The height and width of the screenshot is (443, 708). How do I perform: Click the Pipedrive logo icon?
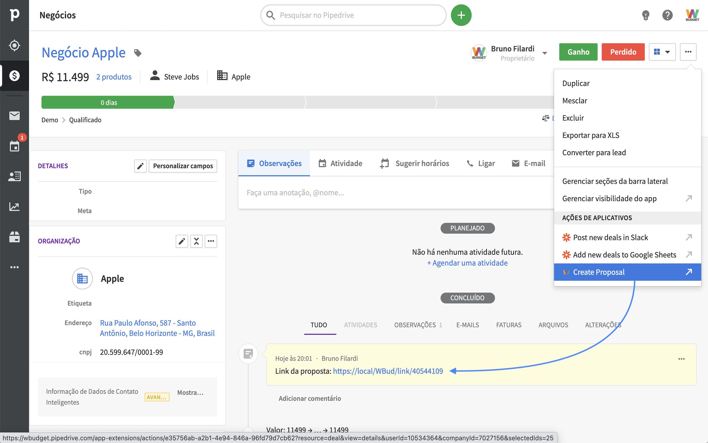14,15
